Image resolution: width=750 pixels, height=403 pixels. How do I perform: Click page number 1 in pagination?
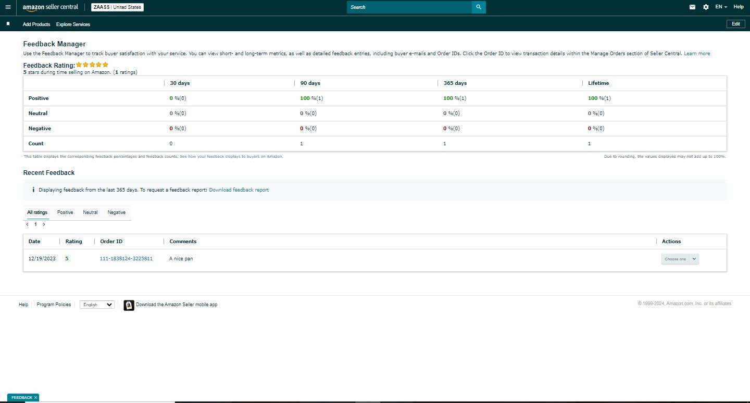(x=36, y=224)
